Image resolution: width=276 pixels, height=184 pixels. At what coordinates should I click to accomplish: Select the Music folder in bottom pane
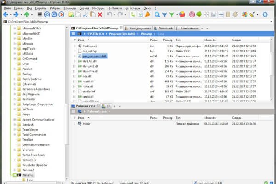(x=86, y=124)
